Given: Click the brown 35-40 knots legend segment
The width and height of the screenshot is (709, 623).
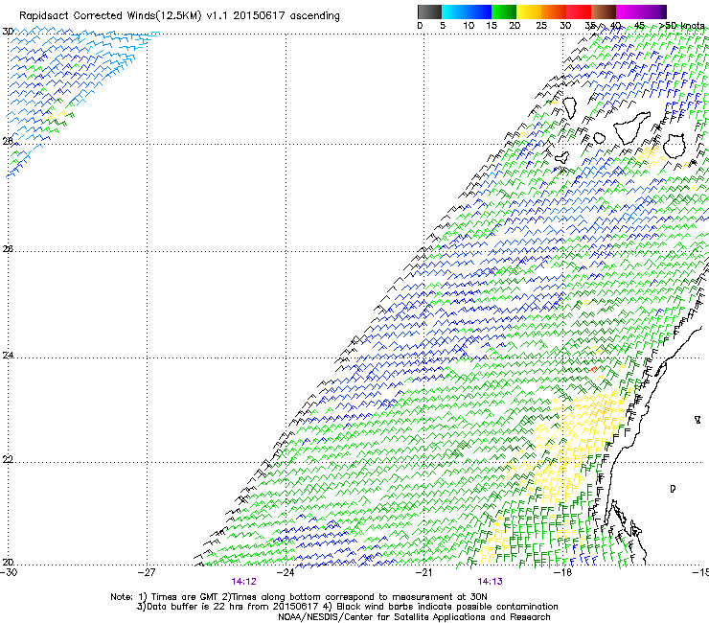Looking at the screenshot, I should [604, 12].
